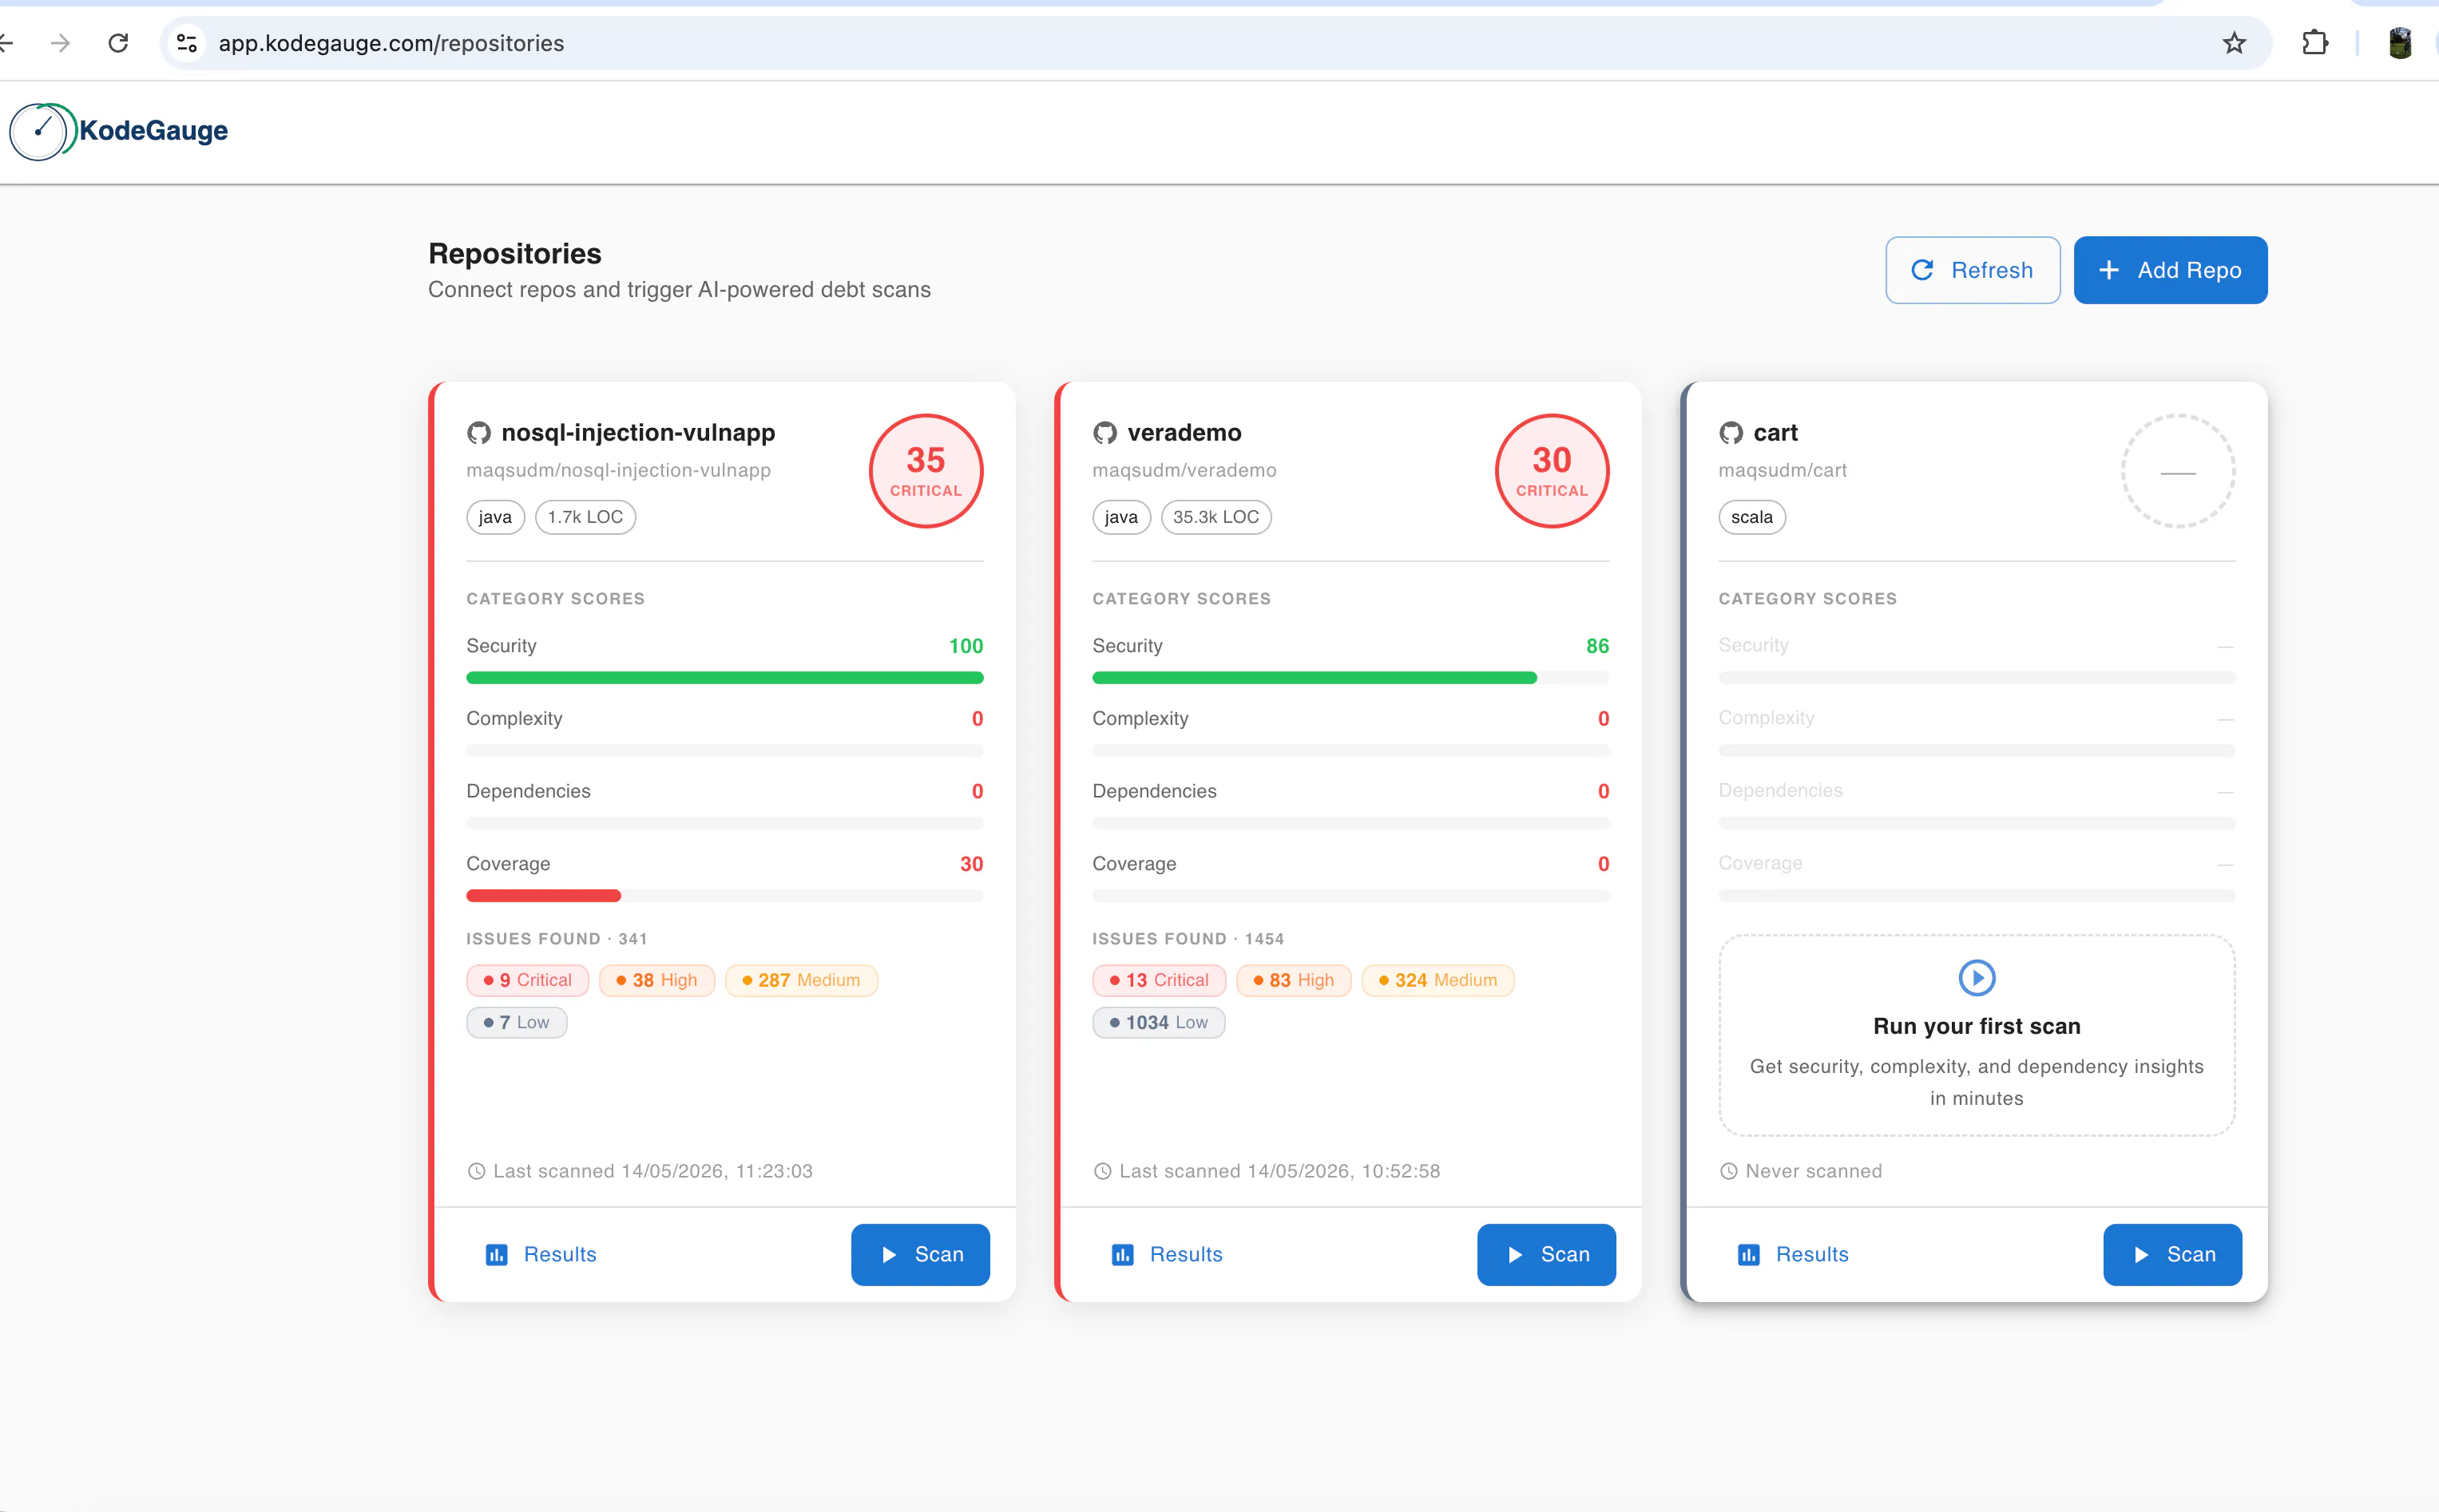Click the 38 High issues badge
2439x1512 pixels.
(656, 980)
